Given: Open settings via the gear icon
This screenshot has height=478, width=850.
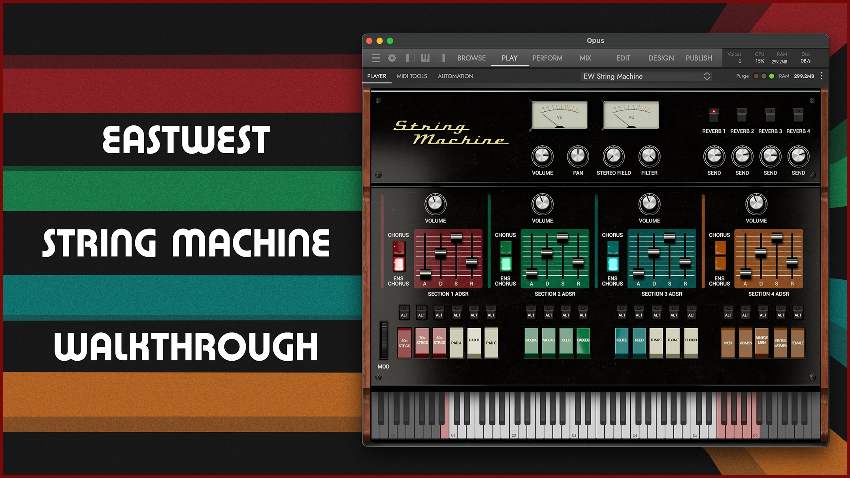Looking at the screenshot, I should (x=392, y=58).
